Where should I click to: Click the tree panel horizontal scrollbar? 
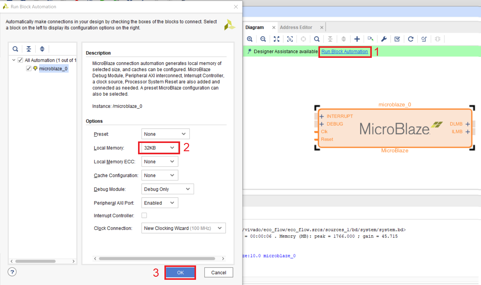[x=36, y=261]
